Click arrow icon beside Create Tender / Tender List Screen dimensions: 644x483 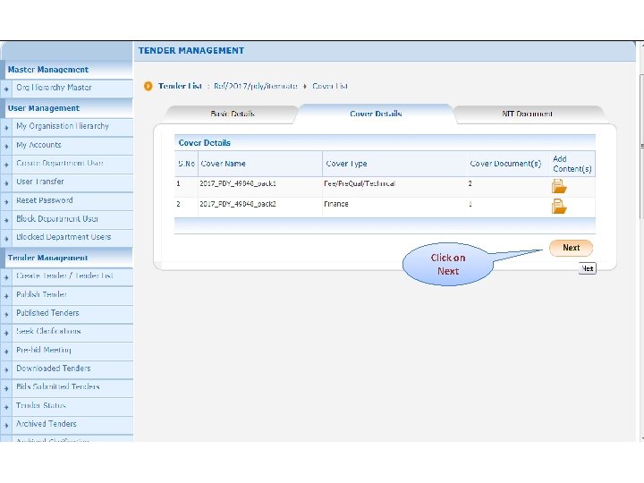[x=6, y=277]
